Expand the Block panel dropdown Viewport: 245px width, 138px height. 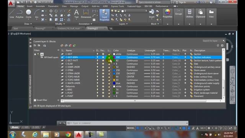pos(155,24)
